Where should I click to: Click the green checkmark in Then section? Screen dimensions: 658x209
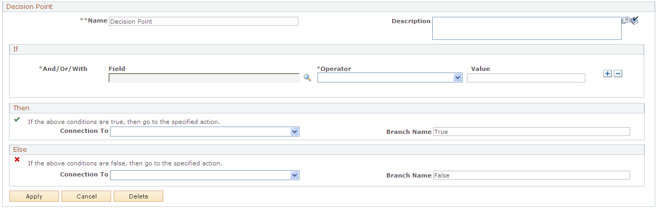tap(17, 120)
